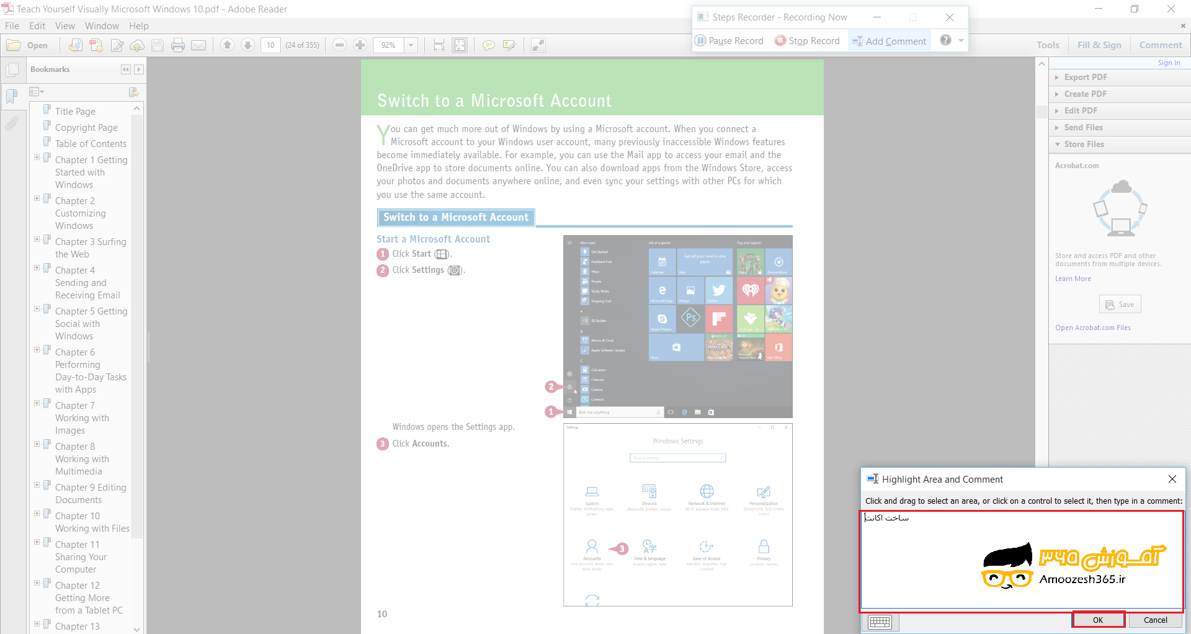Image resolution: width=1191 pixels, height=634 pixels.
Task: Select the Title Page bookmark
Action: click(x=75, y=112)
